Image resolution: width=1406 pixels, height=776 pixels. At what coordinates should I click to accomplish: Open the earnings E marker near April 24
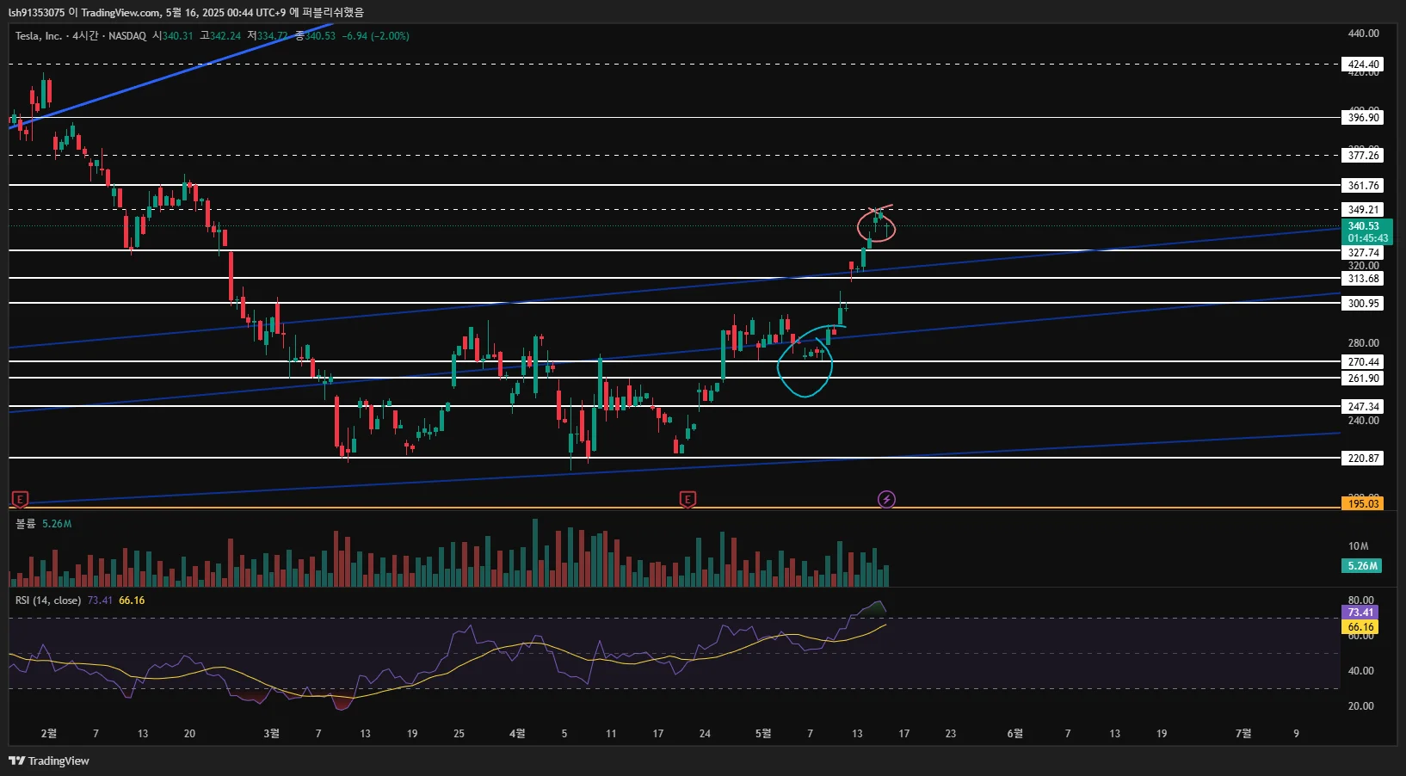pyautogui.click(x=687, y=499)
